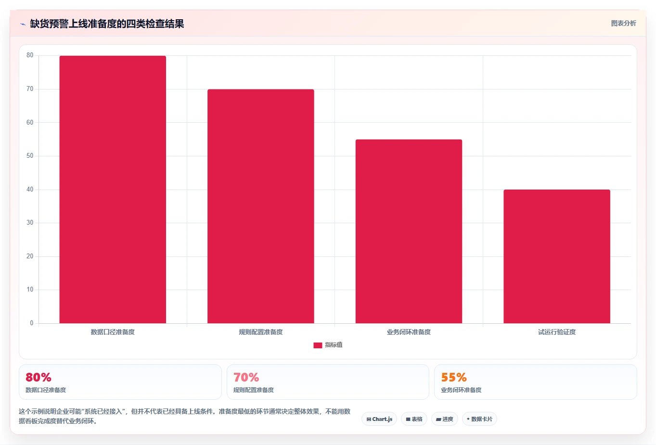Select the 规则配置准备度 bar in the chart
Screen dimensions: 656x445
261,206
